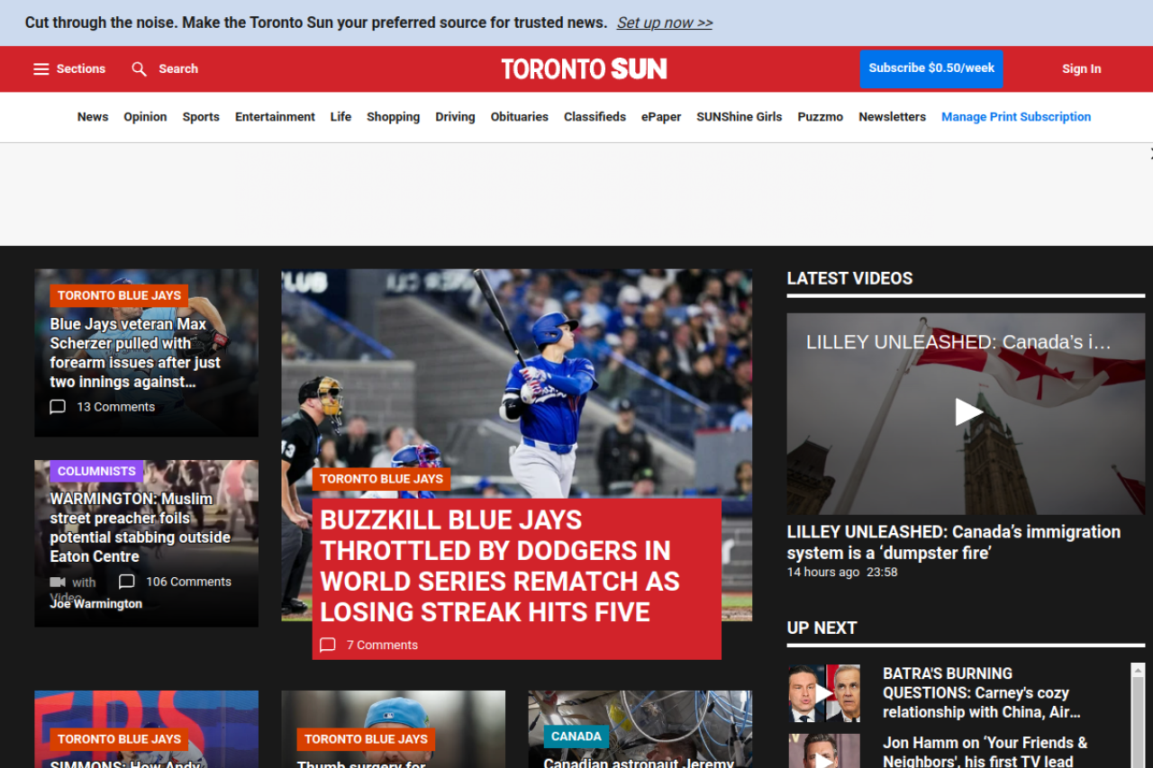Open comments icon on Warmington story

(x=127, y=582)
